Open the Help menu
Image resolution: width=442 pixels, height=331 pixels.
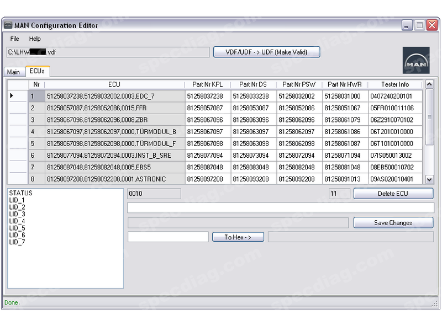click(35, 39)
